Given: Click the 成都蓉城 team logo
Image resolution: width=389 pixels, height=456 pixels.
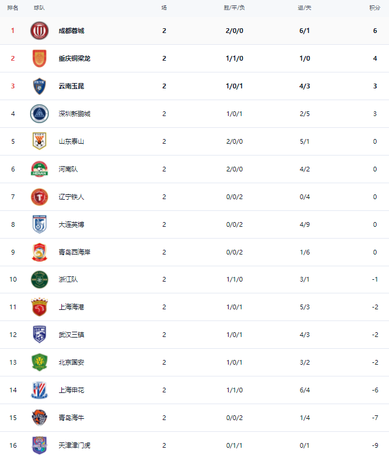Looking at the screenshot, I should [39, 31].
